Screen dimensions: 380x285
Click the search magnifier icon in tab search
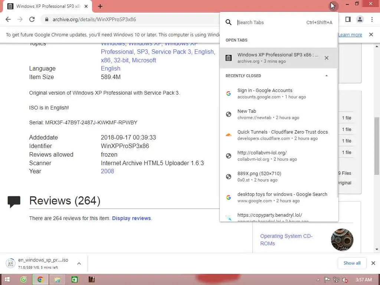[229, 22]
